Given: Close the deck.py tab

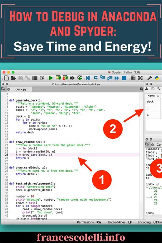Looking at the screenshot, I should pos(9,90).
